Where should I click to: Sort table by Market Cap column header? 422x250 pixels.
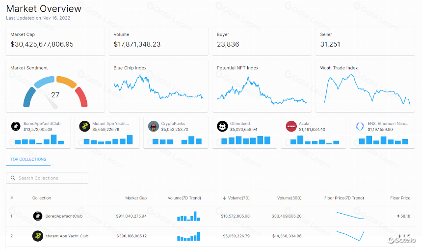click(136, 198)
